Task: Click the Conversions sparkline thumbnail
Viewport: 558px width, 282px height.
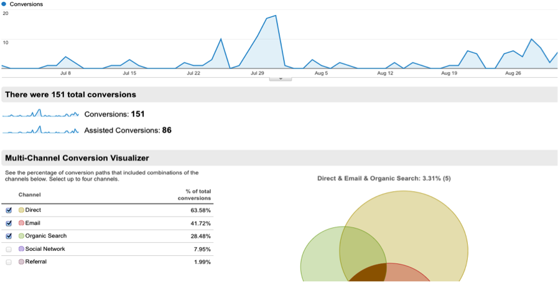Action: pos(40,113)
